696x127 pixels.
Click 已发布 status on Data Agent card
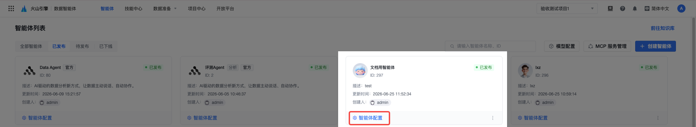click(x=153, y=68)
